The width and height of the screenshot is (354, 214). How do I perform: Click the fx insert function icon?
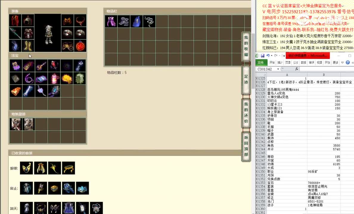[296, 69]
